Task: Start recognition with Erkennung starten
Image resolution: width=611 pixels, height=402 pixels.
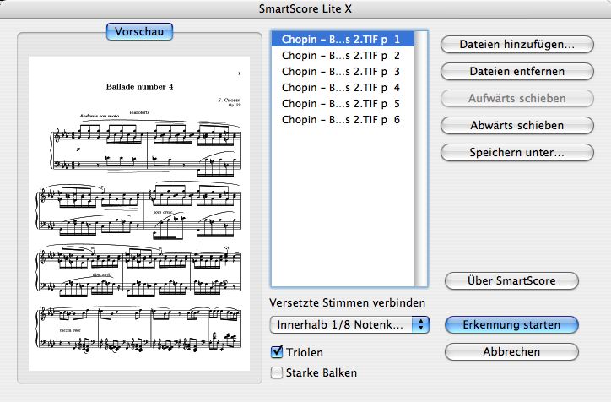Action: [511, 325]
